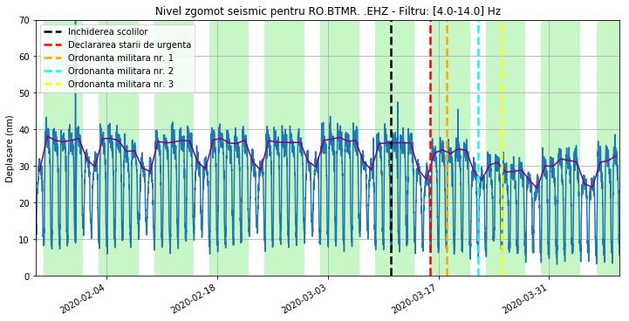
Task: Click the y-axis tick value 50
Action: tap(25, 93)
